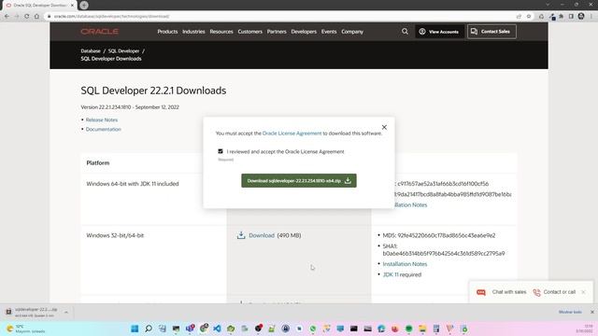The height and width of the screenshot is (336, 598).
Task: Click Contact or call
Action: pyautogui.click(x=554, y=292)
